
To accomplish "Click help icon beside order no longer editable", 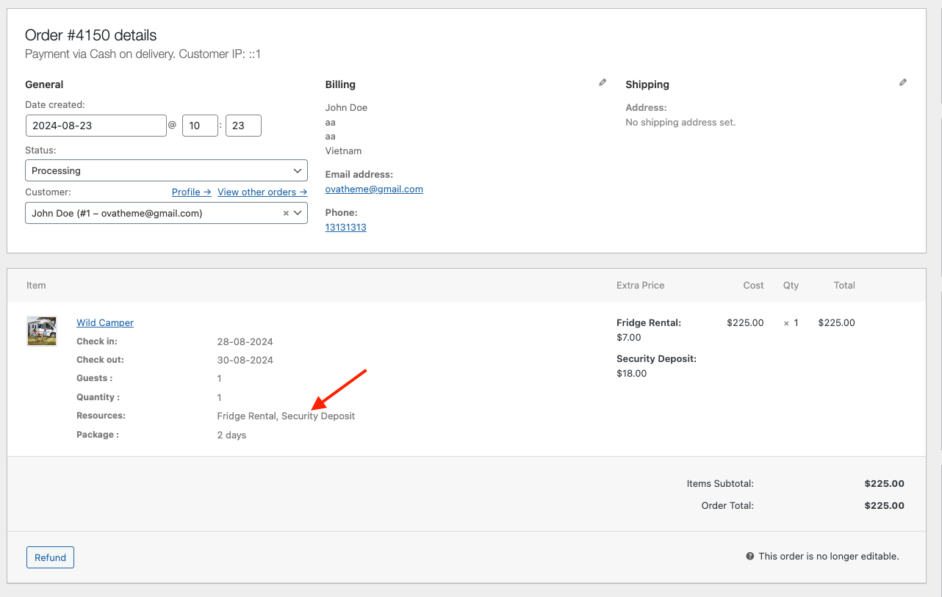I will (750, 557).
